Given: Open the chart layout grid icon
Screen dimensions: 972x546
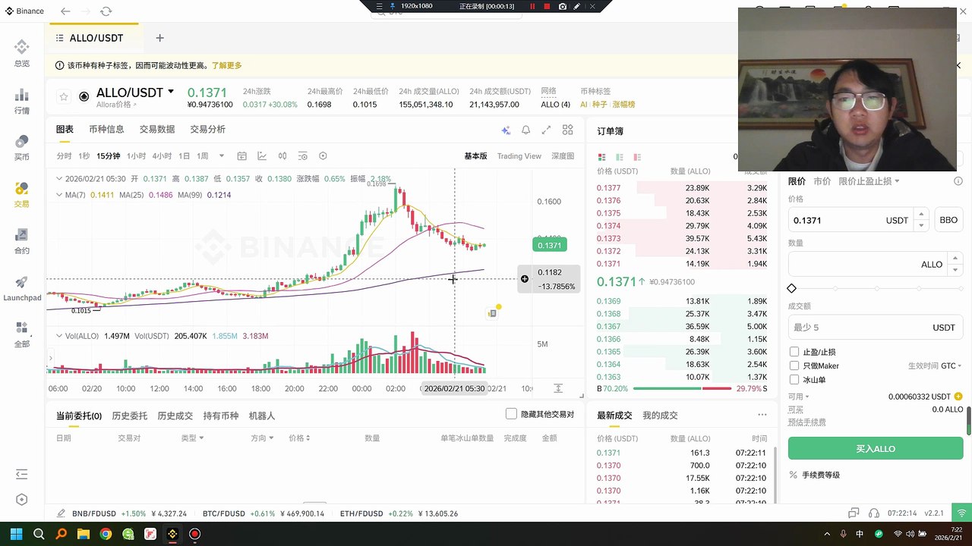Looking at the screenshot, I should [x=567, y=130].
